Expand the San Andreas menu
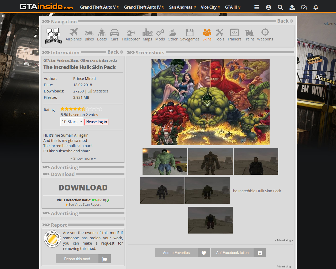Viewport: 336px width, 269px height. point(182,7)
